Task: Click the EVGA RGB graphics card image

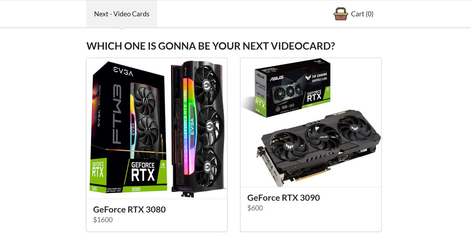Action: coord(198,129)
